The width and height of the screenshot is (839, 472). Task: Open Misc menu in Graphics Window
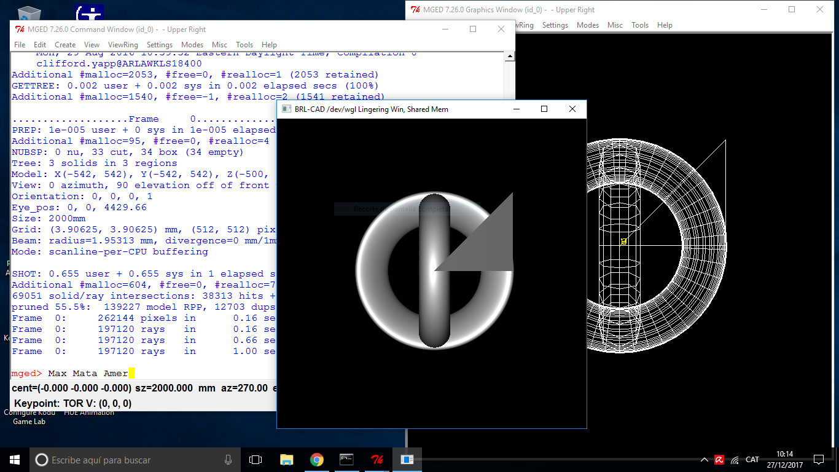tap(615, 25)
